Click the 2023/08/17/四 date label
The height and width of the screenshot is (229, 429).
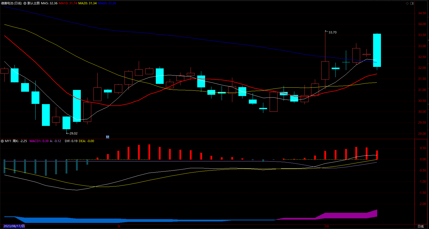tap(14, 226)
